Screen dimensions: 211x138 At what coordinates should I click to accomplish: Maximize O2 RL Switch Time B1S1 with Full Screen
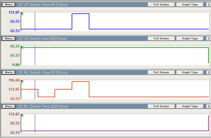tap(161, 72)
